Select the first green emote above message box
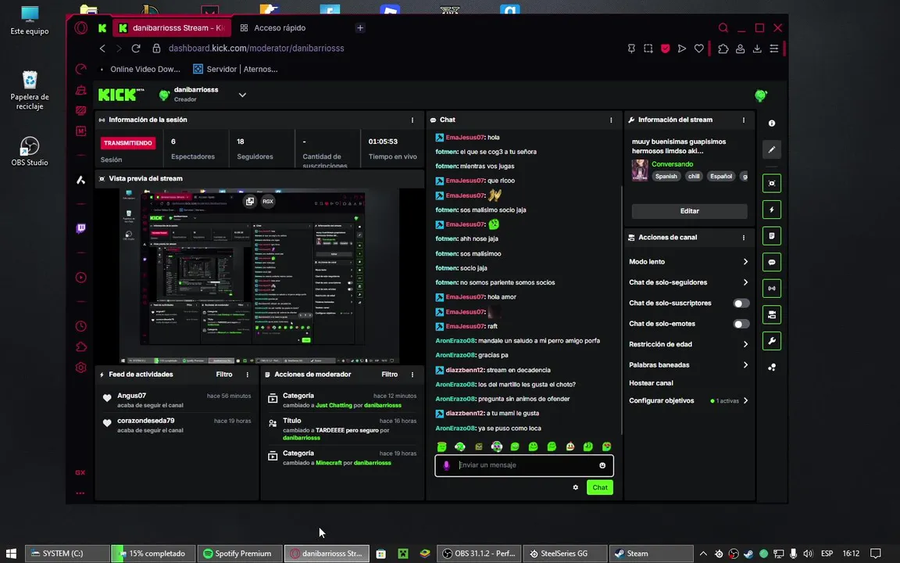 [441, 446]
